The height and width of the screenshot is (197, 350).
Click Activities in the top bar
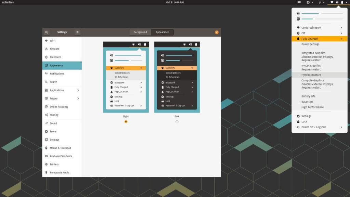8,2
